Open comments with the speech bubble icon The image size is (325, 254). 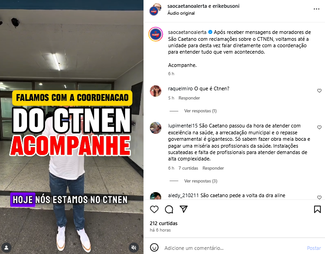click(x=169, y=209)
